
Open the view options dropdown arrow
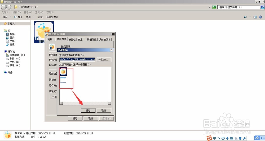pos(250,17)
